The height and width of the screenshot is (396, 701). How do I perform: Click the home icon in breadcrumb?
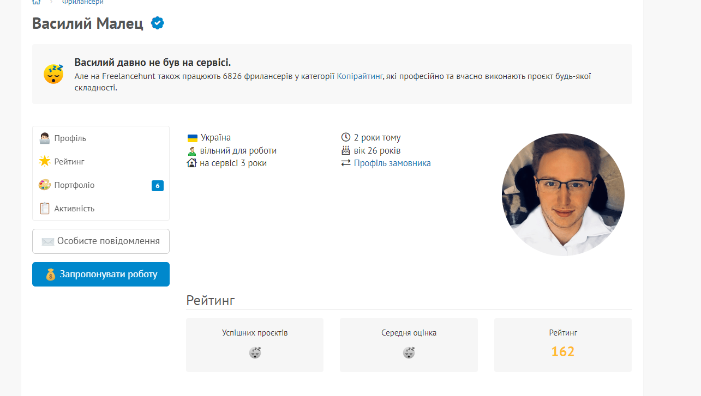click(x=37, y=2)
